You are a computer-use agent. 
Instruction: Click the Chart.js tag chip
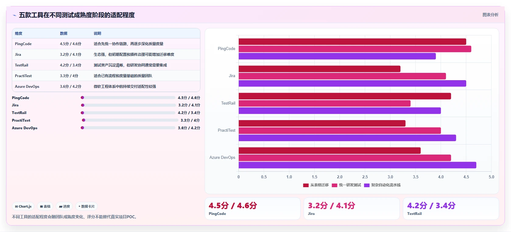point(23,206)
